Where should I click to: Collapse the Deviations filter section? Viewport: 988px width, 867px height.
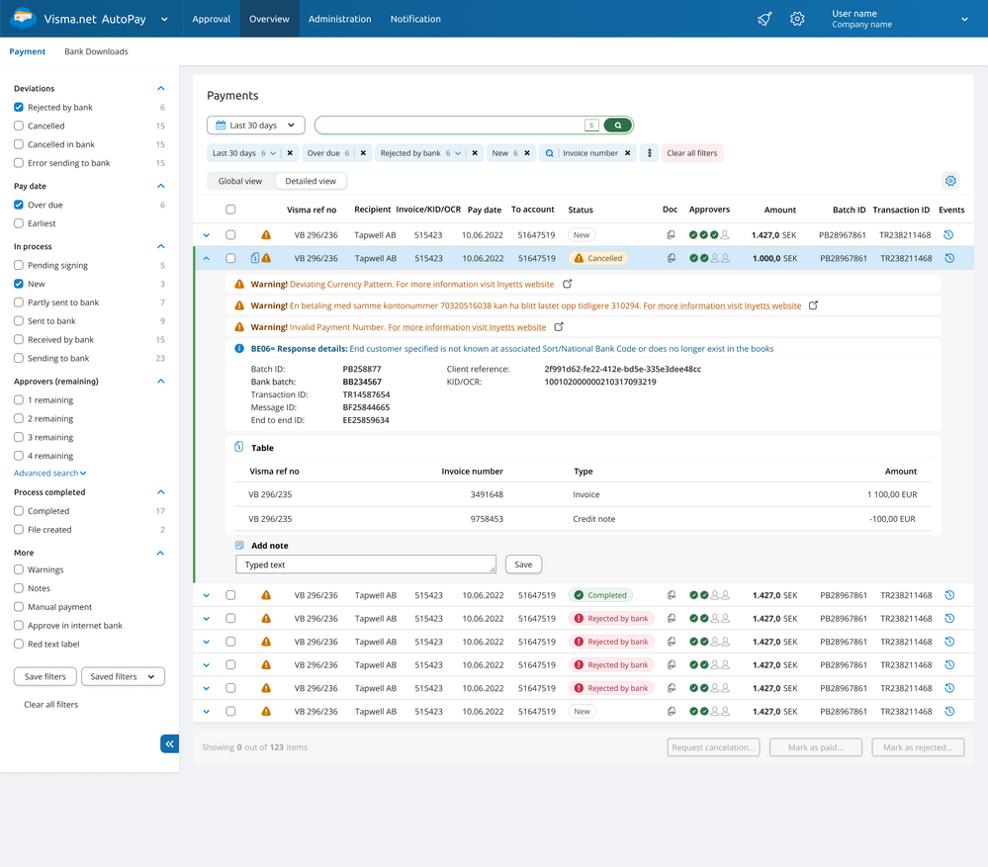160,88
